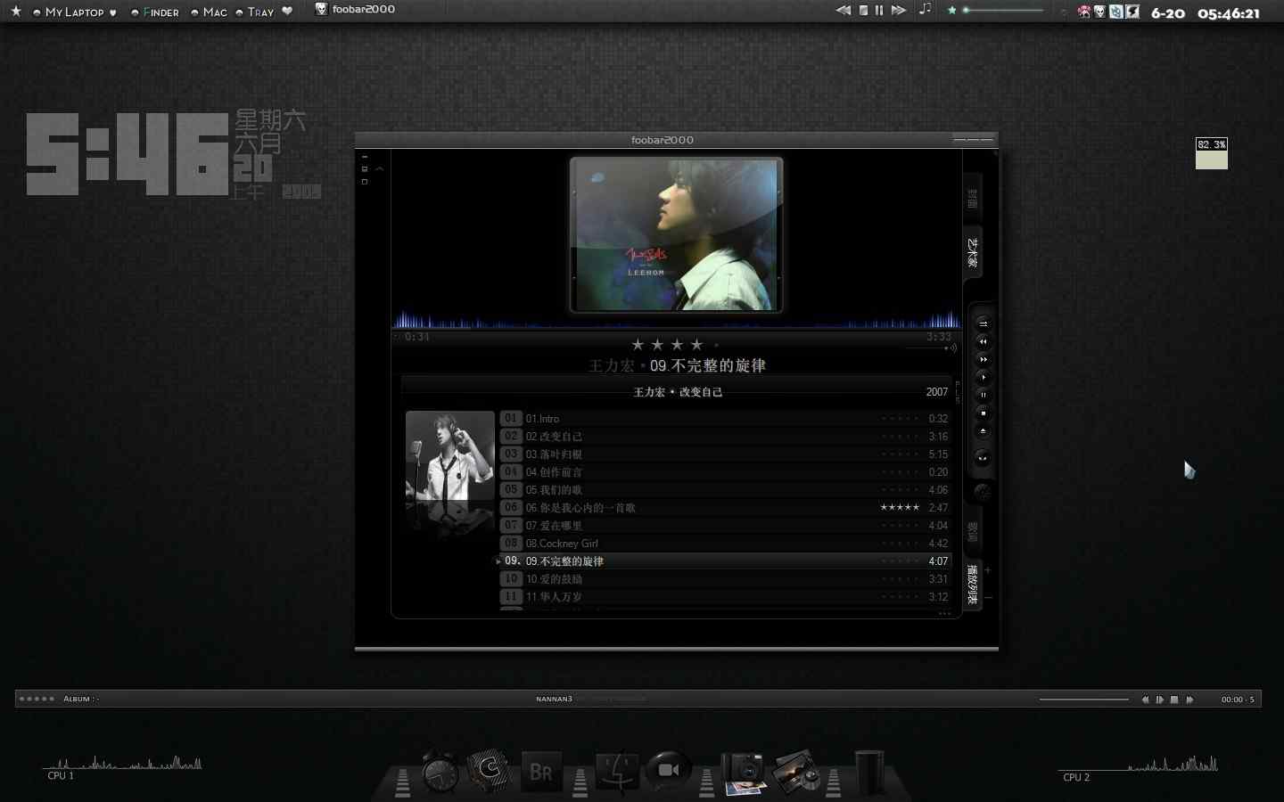
Task: Click the dim round knob below side controls
Action: (x=983, y=491)
